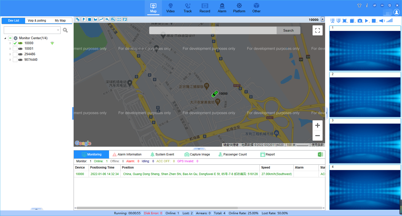The height and width of the screenshot is (216, 402).
Task: Open the device search combo box dropdown
Action: tap(58, 30)
